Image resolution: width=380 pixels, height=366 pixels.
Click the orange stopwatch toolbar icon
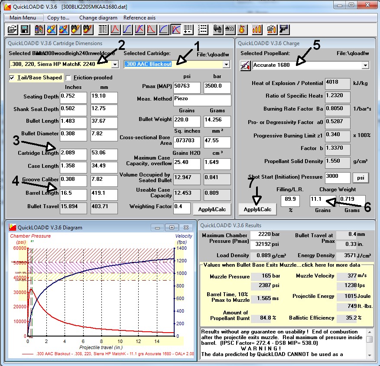[242, 29]
